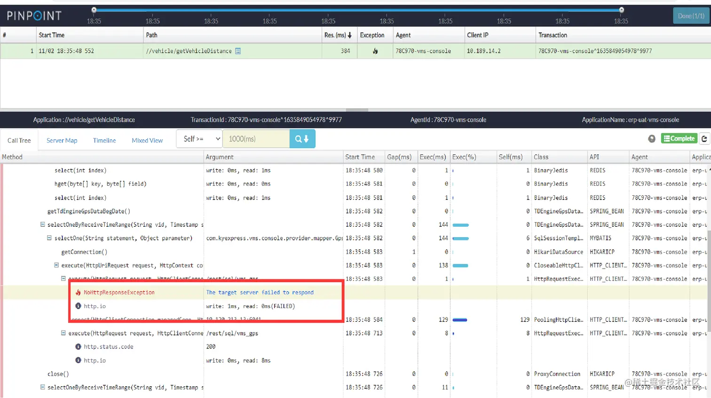The height and width of the screenshot is (398, 711).
Task: Select the transaction row path //vehicle/getVehicleDistance
Action: click(x=189, y=51)
